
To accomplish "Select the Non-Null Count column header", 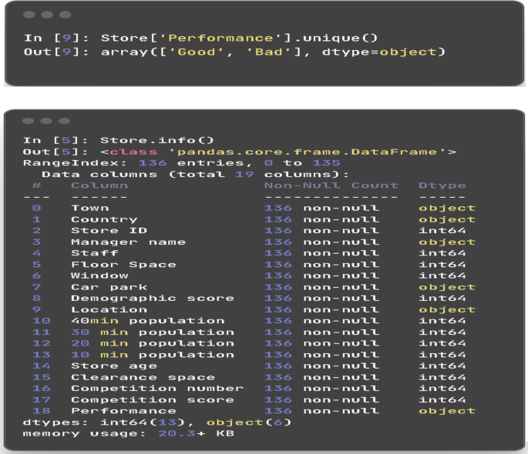I will pos(331,185).
